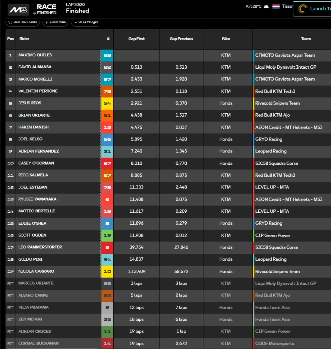Click Matteo Bertelle number 18 badge
331x349 pixels.
tap(107, 211)
